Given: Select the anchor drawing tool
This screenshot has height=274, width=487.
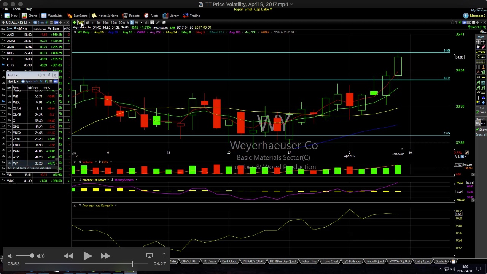Looking at the screenshot, I should pyautogui.click(x=483, y=67).
